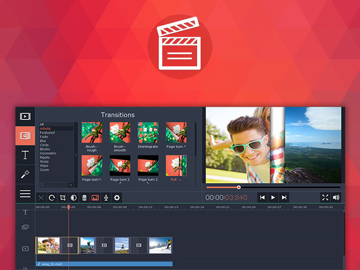
Task: Delete clip with trash icon
Action: click(x=85, y=198)
